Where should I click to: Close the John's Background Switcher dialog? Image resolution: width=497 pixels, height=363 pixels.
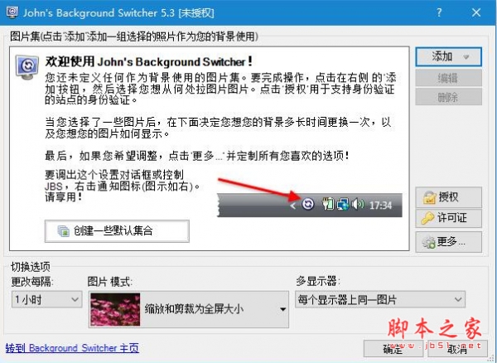click(x=476, y=12)
